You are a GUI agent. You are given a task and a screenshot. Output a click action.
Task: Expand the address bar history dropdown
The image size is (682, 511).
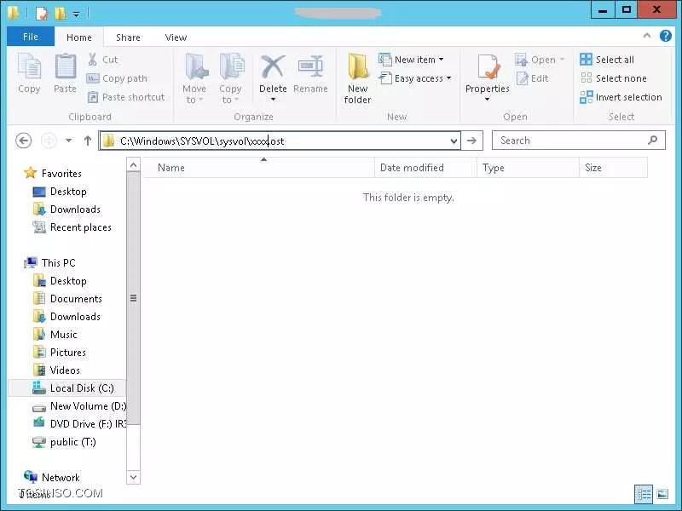point(454,141)
